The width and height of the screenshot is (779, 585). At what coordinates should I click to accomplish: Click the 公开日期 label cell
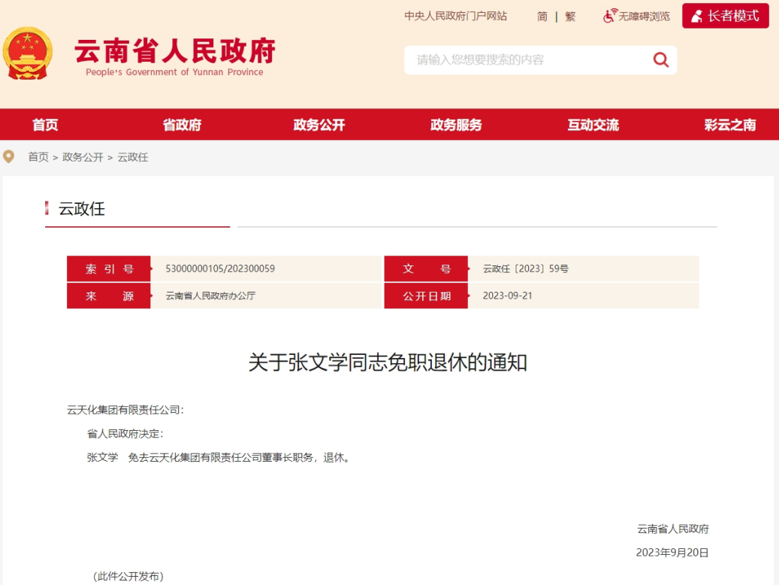(x=426, y=296)
